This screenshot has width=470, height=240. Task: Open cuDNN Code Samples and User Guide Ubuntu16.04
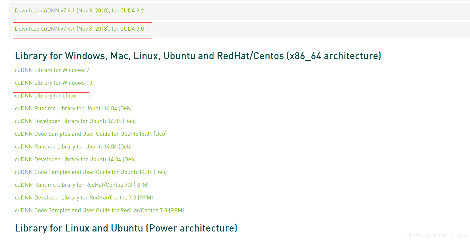tap(91, 134)
